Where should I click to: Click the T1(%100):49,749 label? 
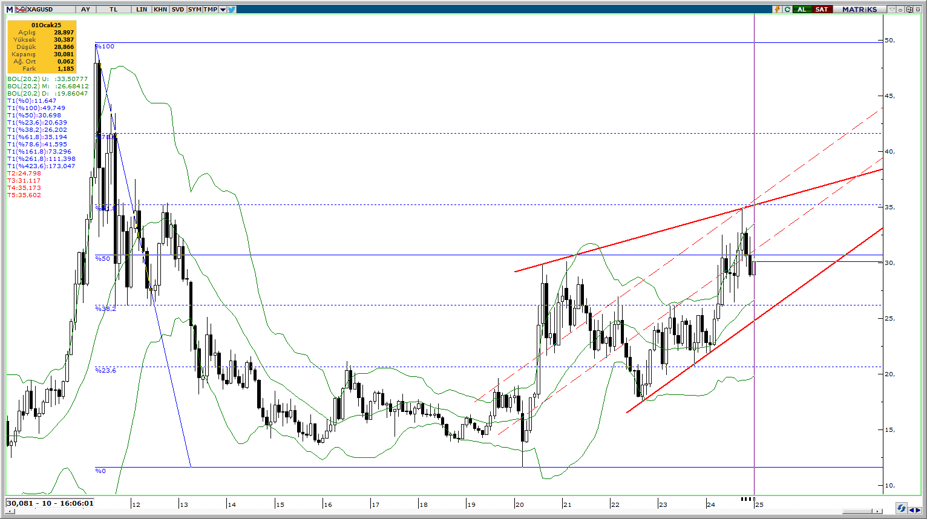(x=36, y=108)
